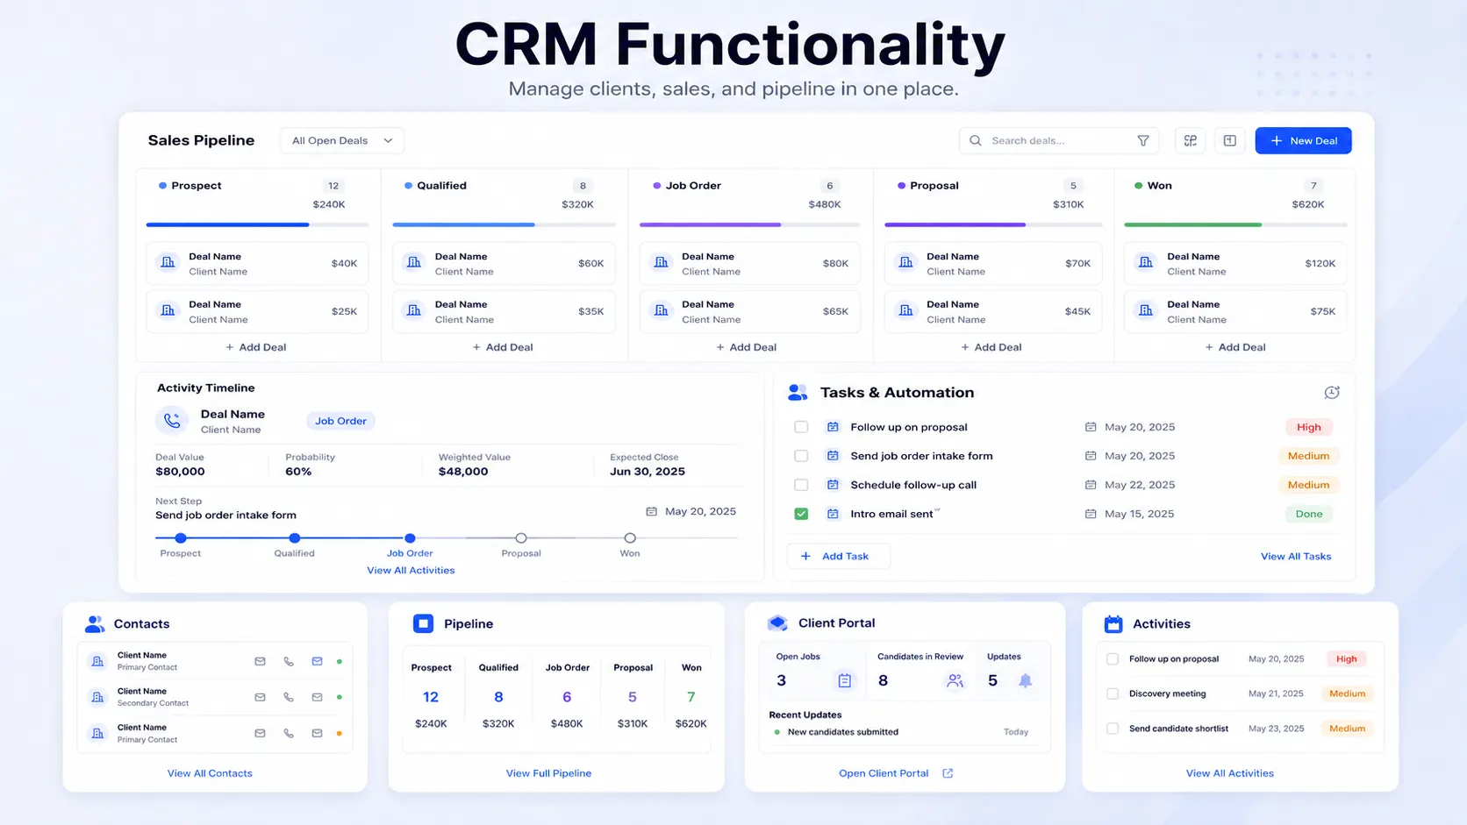This screenshot has height=825, width=1467.
Task: Open the $45K Proposal deal card
Action: point(993,311)
